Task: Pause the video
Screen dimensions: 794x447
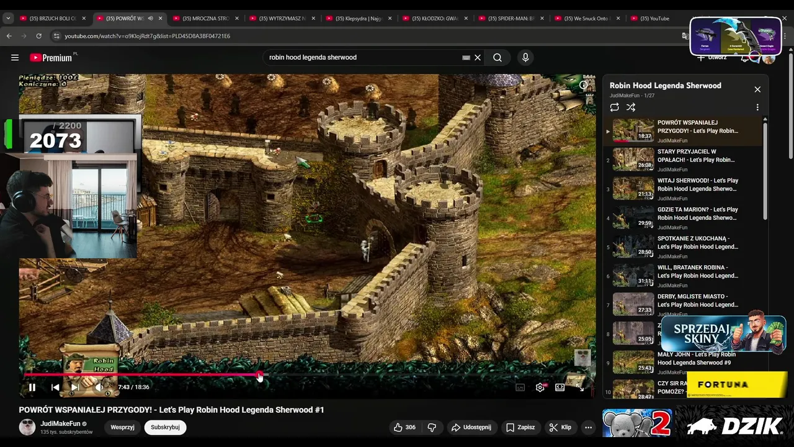Action: (32, 387)
